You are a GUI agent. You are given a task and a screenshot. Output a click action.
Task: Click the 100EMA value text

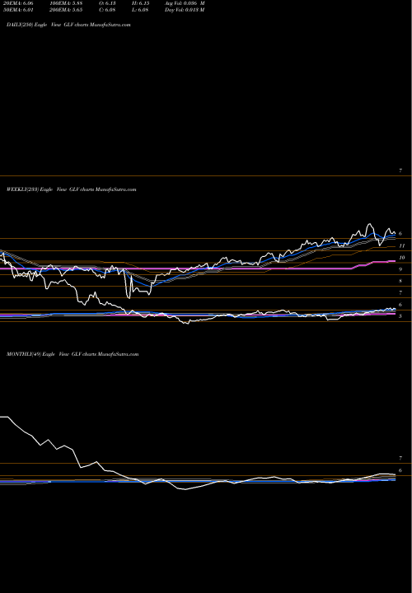click(66, 3)
